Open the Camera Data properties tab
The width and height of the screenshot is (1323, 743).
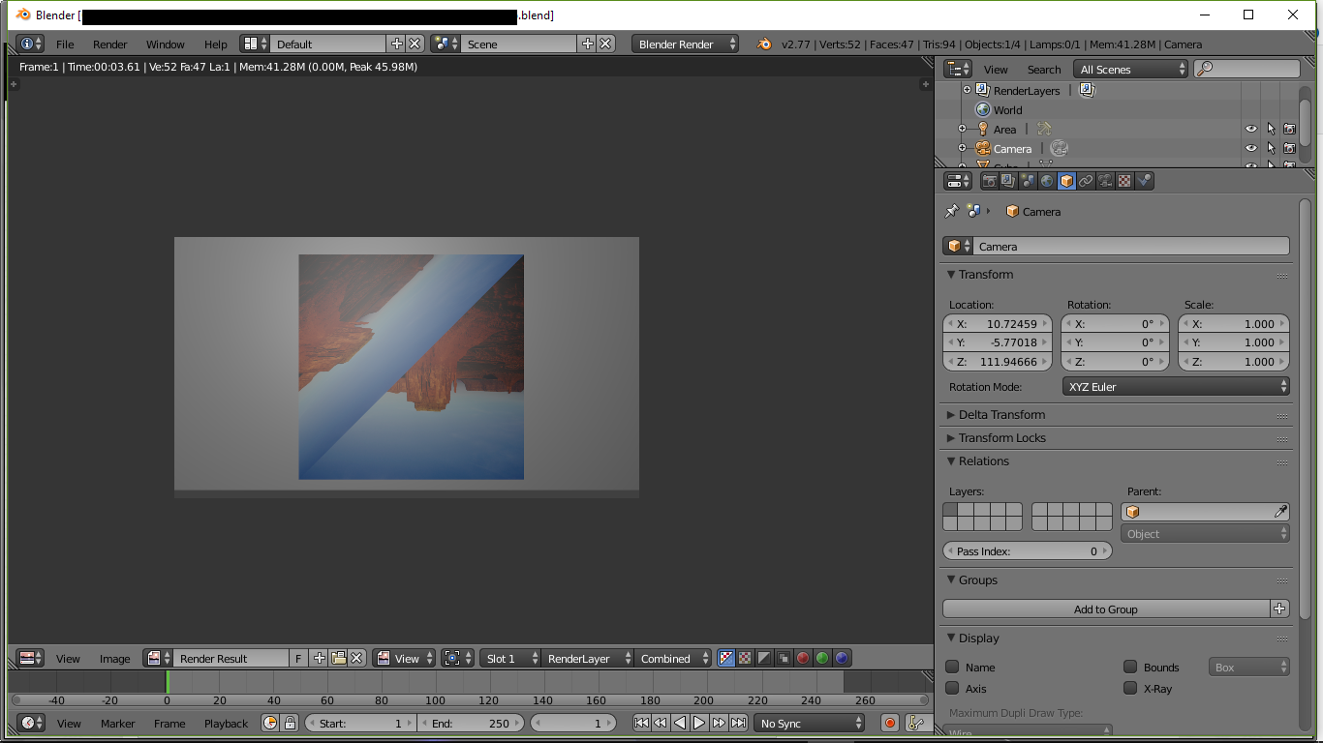pos(1105,181)
